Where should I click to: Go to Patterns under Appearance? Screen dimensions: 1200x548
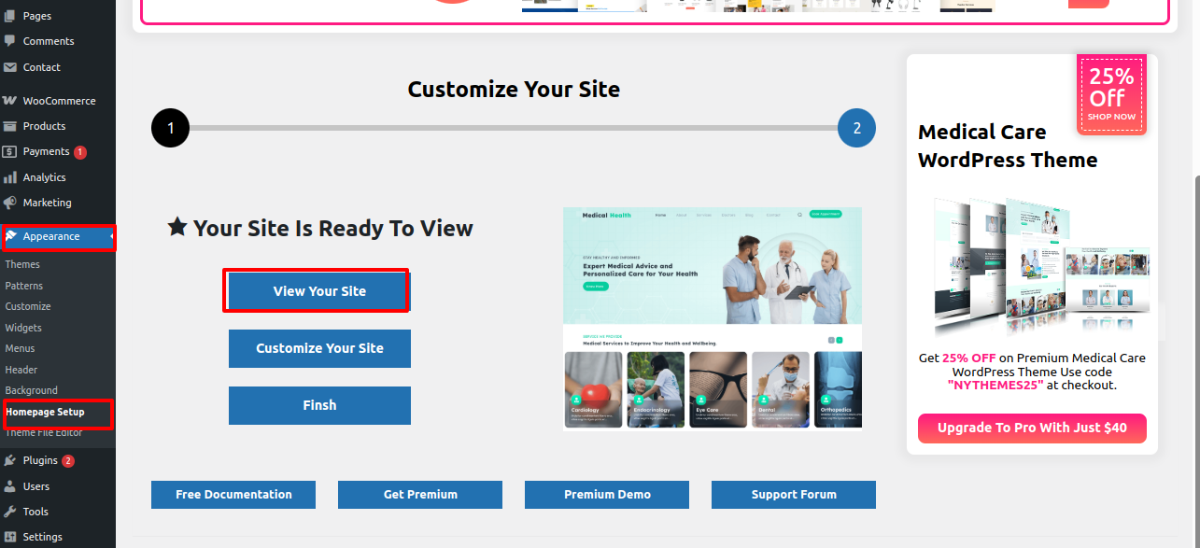click(x=24, y=286)
